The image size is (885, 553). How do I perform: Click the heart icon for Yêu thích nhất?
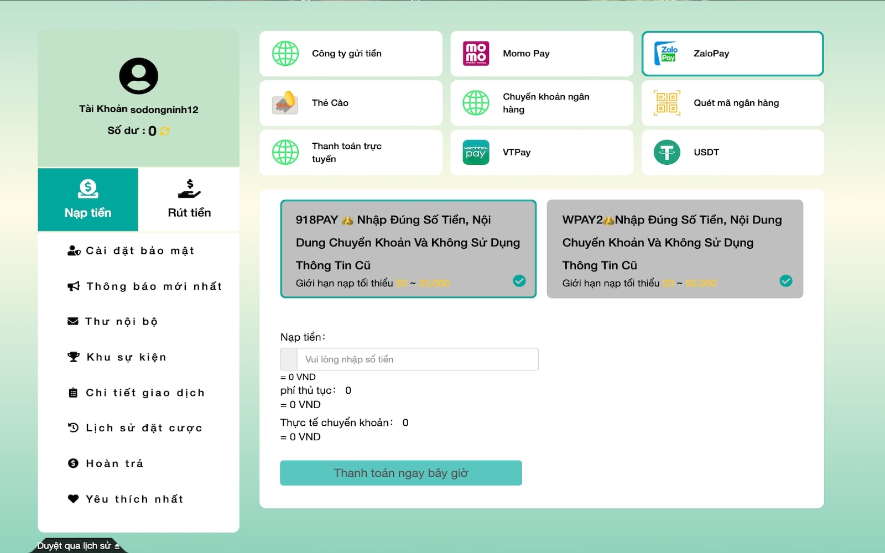(x=73, y=499)
